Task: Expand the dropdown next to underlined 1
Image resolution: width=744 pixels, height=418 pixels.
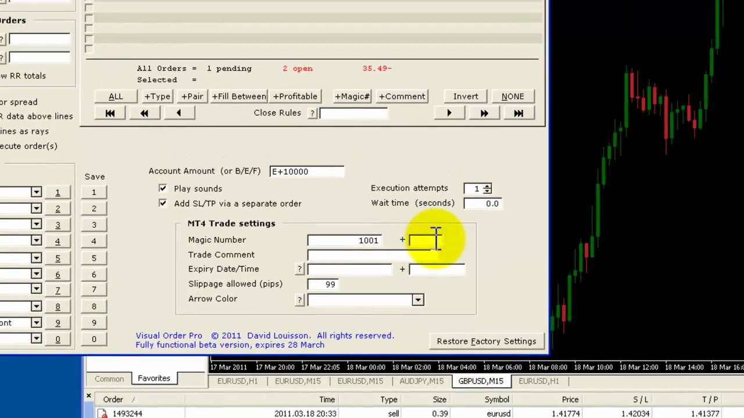Action: (x=36, y=192)
